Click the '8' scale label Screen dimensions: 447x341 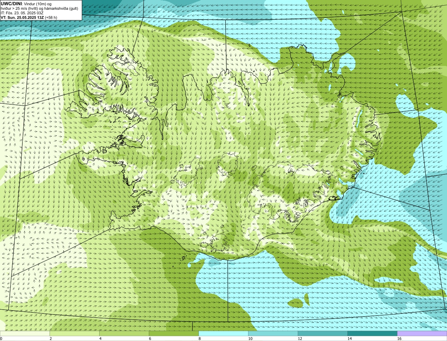coord(199,339)
